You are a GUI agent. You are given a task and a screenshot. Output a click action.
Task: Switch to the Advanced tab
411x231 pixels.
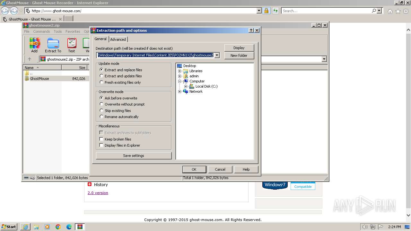[x=118, y=39]
